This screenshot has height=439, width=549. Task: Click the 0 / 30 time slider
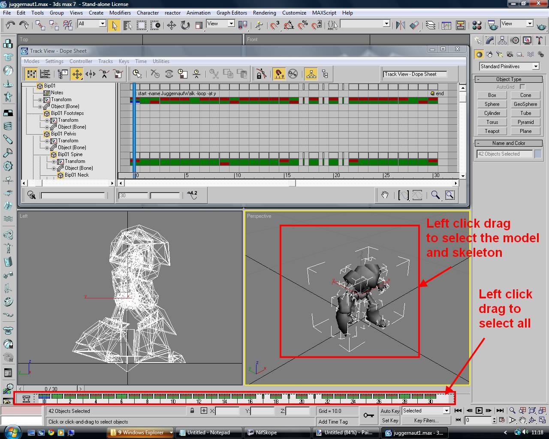click(x=51, y=389)
